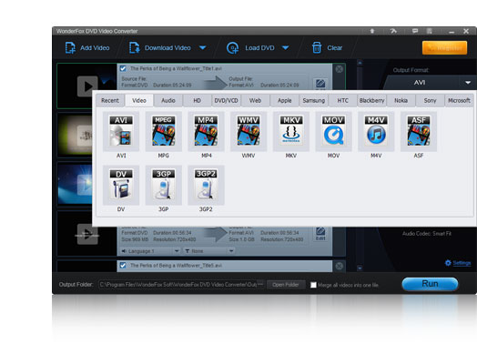
Task: Open the Sony tab
Action: pos(431,101)
